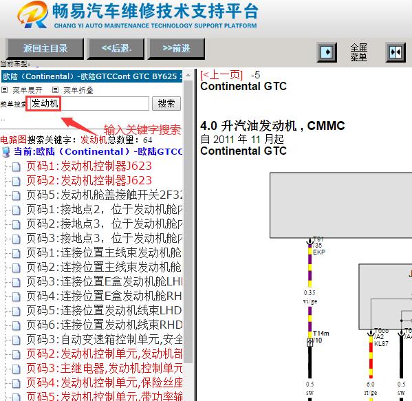Open 页码4:发动机控制单元,保险丝座
The width and height of the screenshot is (412, 401).
tap(105, 383)
